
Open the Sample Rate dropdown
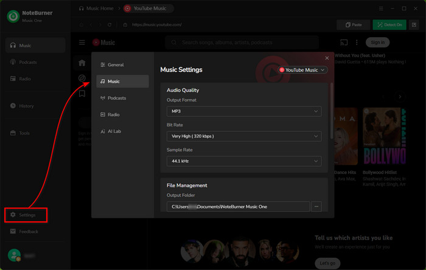coord(244,161)
